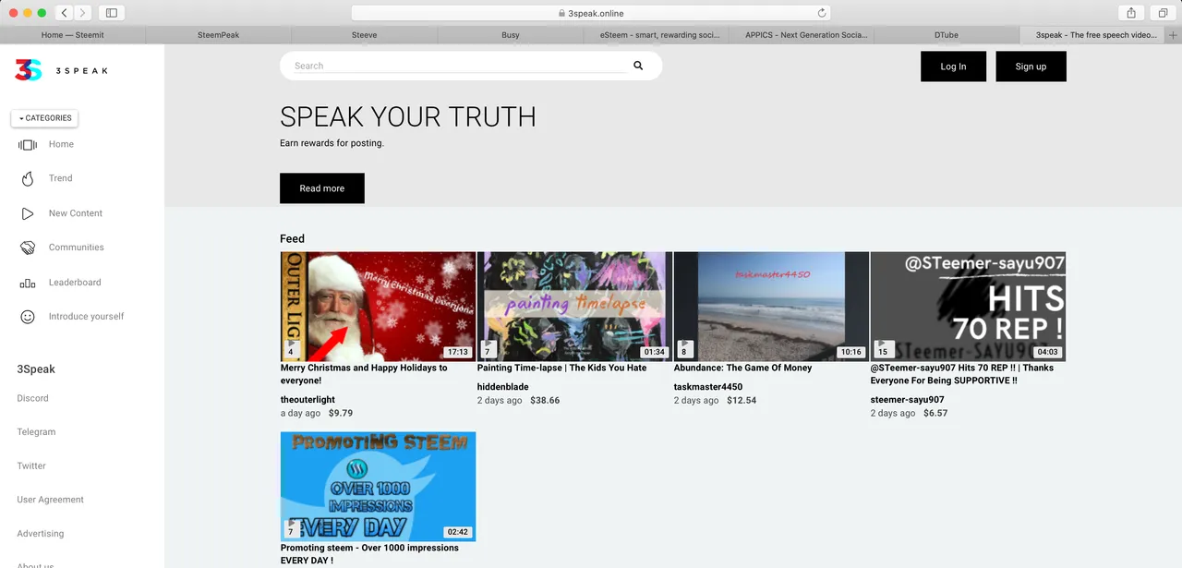Screen dimensions: 1182x568
Task: Click the Leaderboard bar chart icon
Action: pyautogui.click(x=28, y=283)
